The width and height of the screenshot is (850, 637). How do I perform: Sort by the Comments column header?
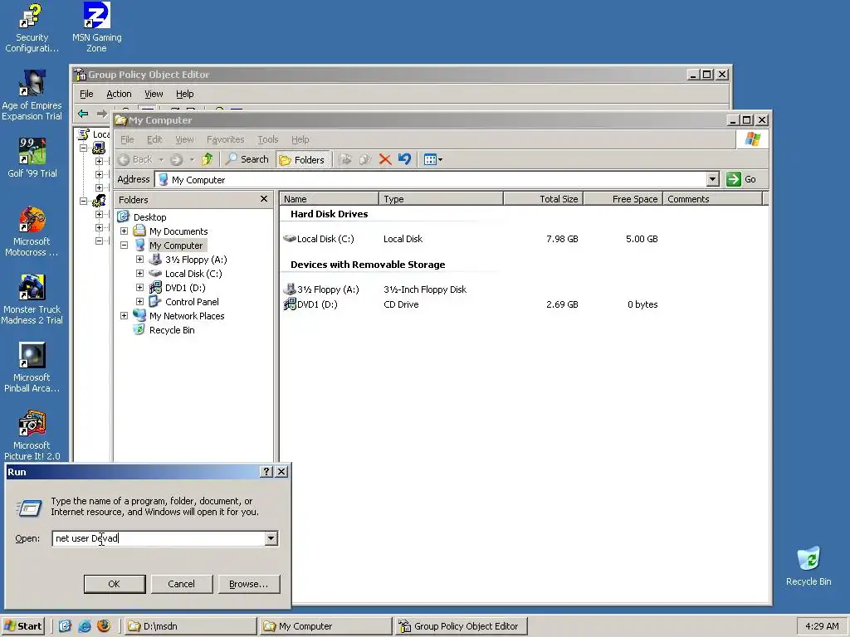click(712, 199)
